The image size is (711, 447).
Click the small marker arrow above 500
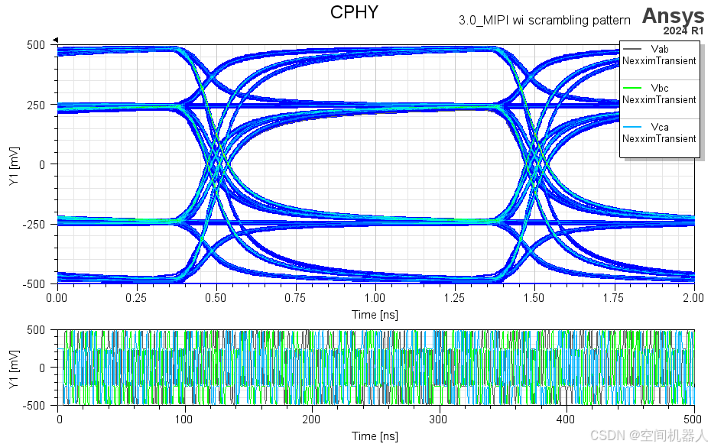tap(55, 40)
